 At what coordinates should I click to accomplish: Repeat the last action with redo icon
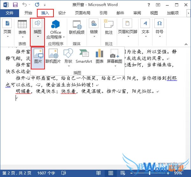coord(37,5)
